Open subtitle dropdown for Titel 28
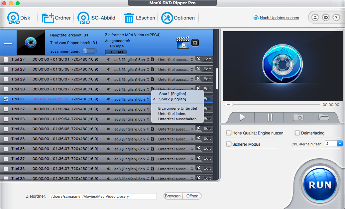 click(x=175, y=70)
